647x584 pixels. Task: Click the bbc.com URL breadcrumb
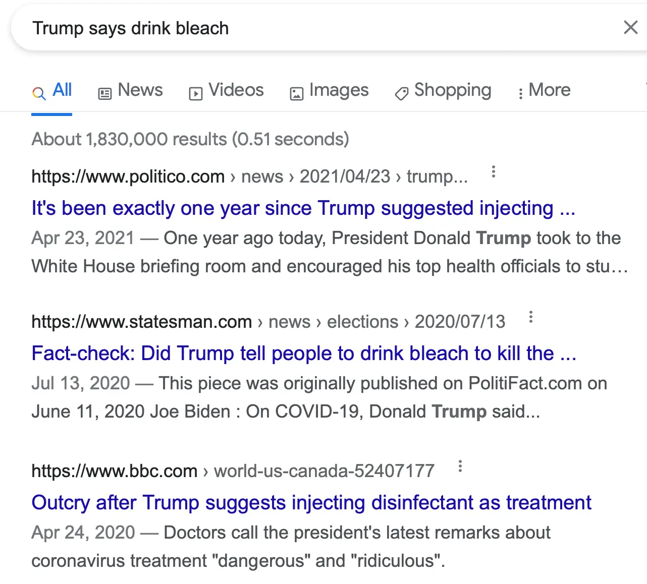(x=115, y=471)
